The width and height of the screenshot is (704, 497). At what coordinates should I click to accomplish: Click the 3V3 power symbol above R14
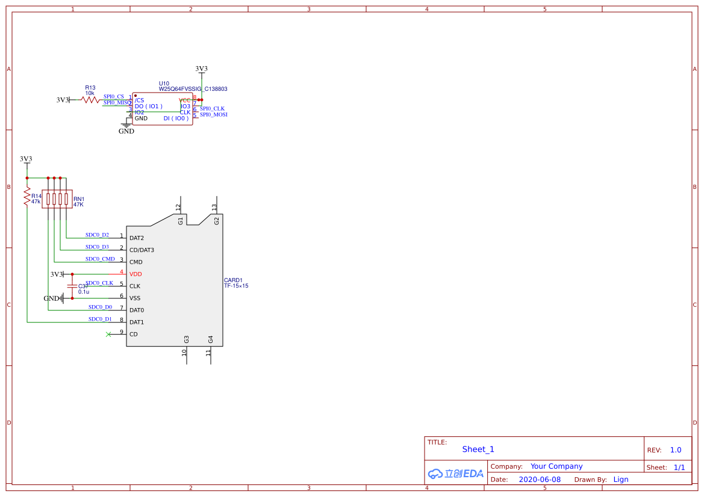tap(26, 160)
